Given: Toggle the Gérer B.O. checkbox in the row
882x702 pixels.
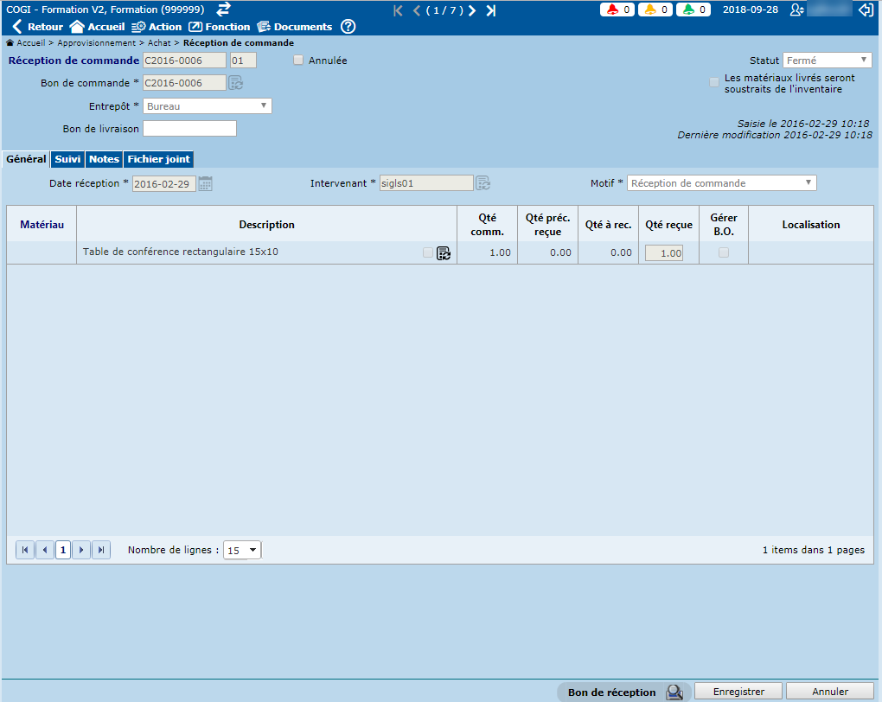Looking at the screenshot, I should 724,252.
